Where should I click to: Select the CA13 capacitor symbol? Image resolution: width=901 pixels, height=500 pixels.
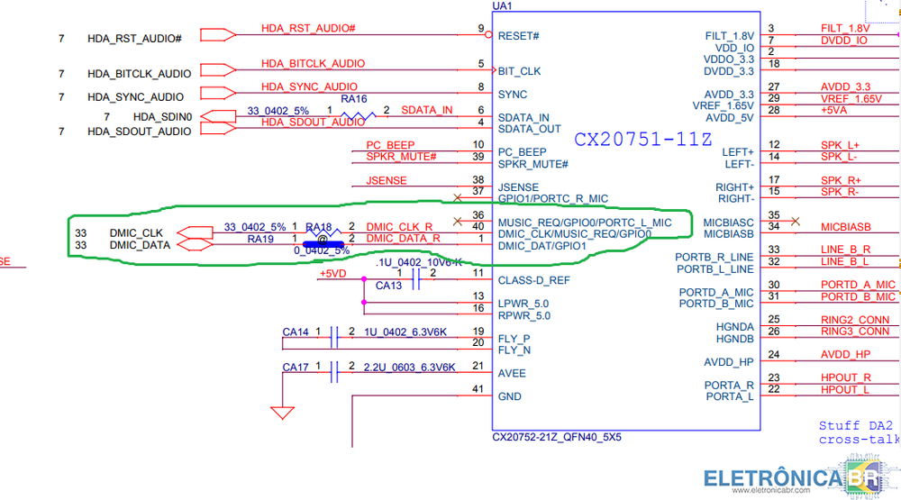[416, 281]
